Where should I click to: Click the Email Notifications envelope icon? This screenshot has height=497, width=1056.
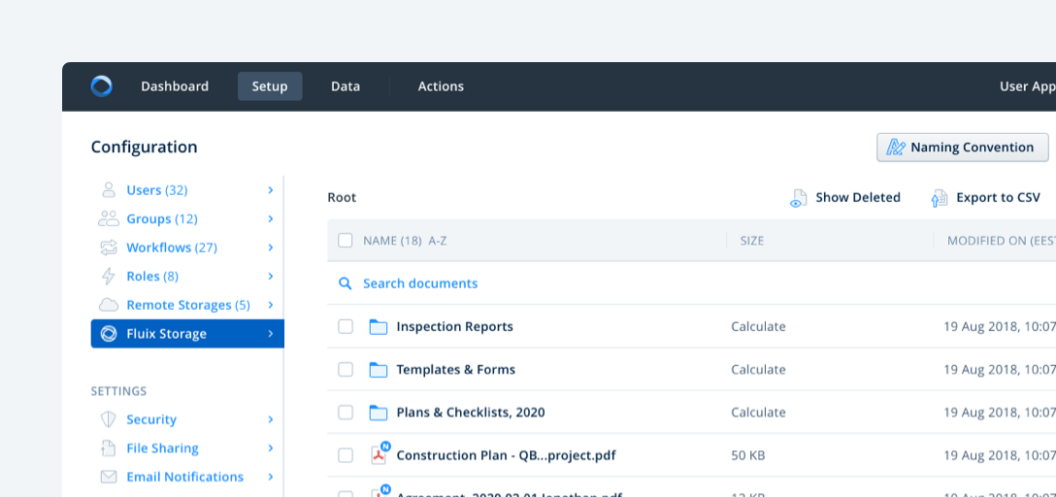click(x=109, y=477)
